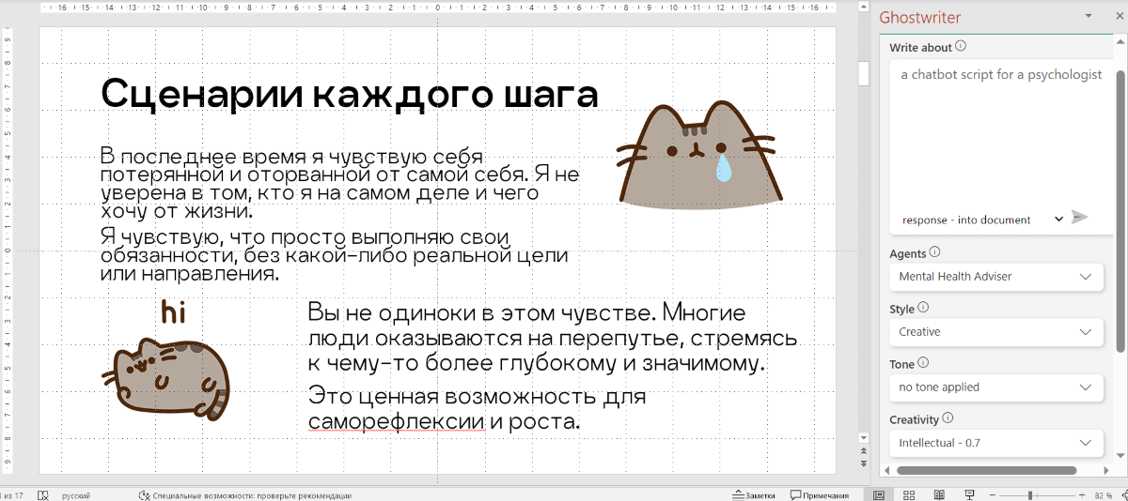Select the sleeping cat hi image

165,361
